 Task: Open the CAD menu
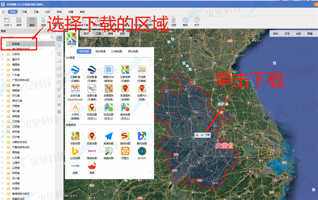[47, 12]
